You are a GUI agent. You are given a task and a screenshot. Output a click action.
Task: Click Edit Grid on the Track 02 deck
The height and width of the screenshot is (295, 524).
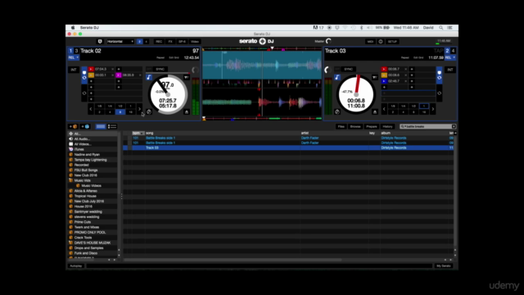pos(174,57)
